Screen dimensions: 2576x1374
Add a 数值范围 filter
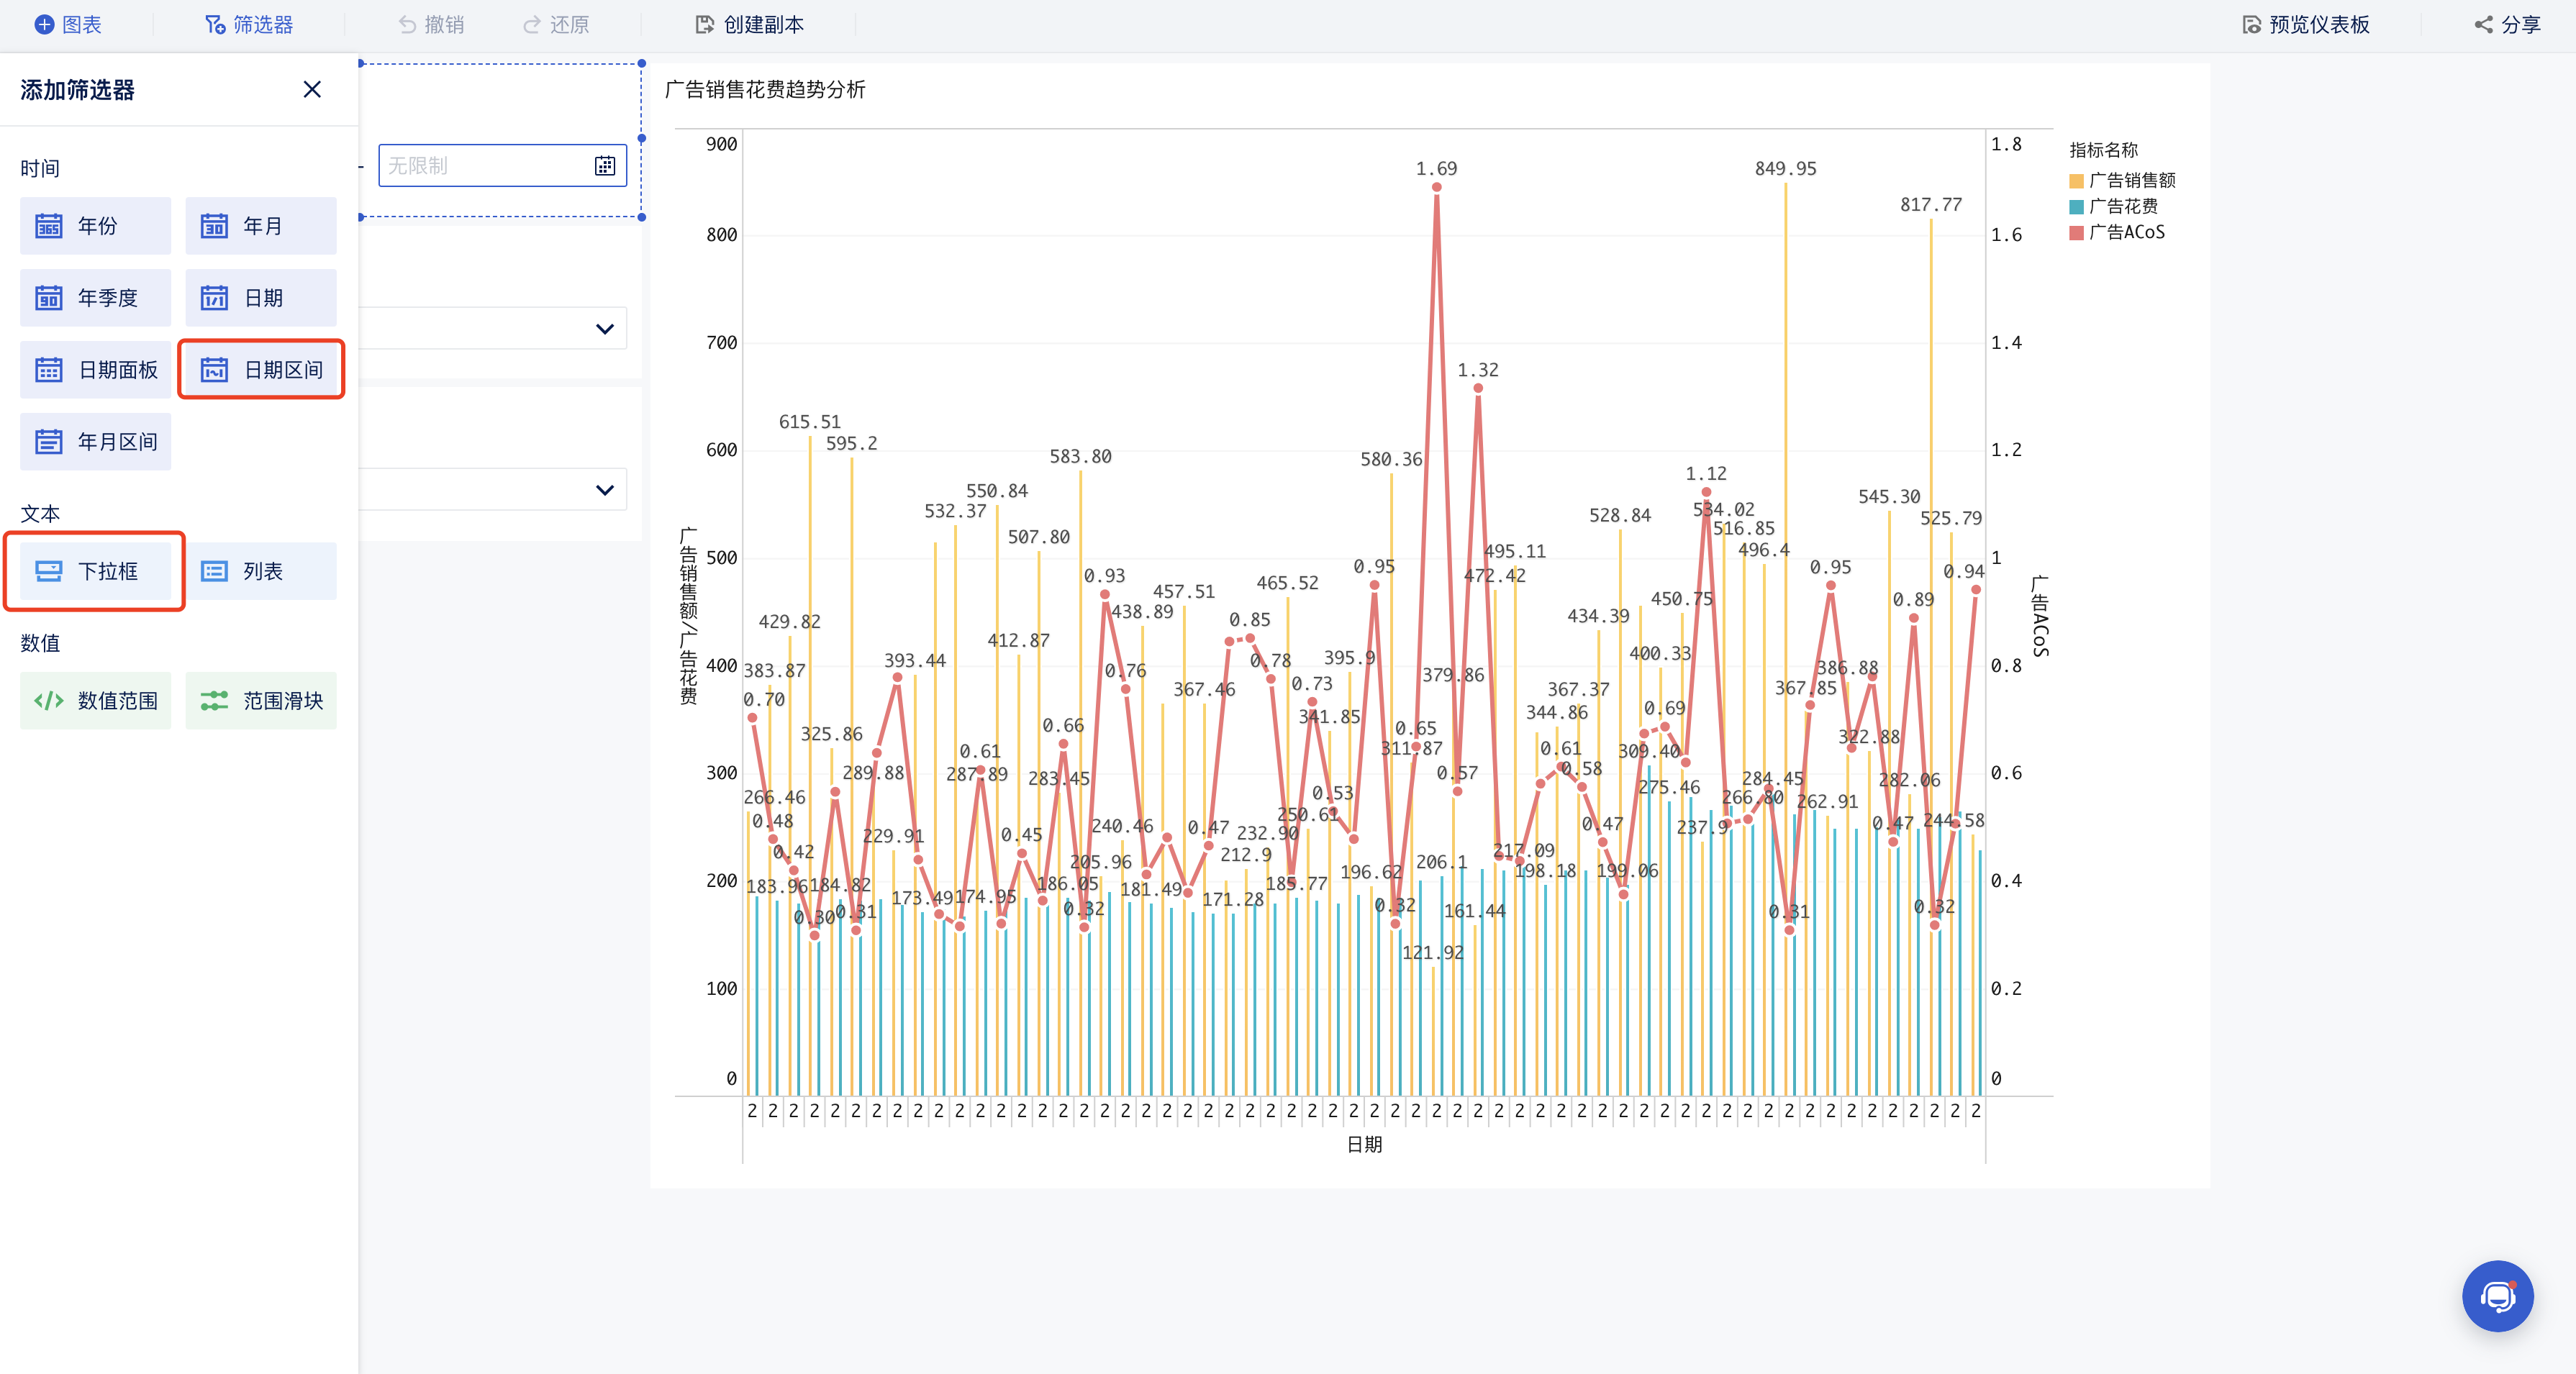95,701
